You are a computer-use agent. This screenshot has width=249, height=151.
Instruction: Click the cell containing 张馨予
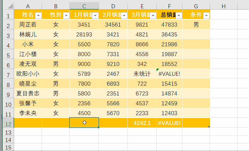tap(28, 103)
